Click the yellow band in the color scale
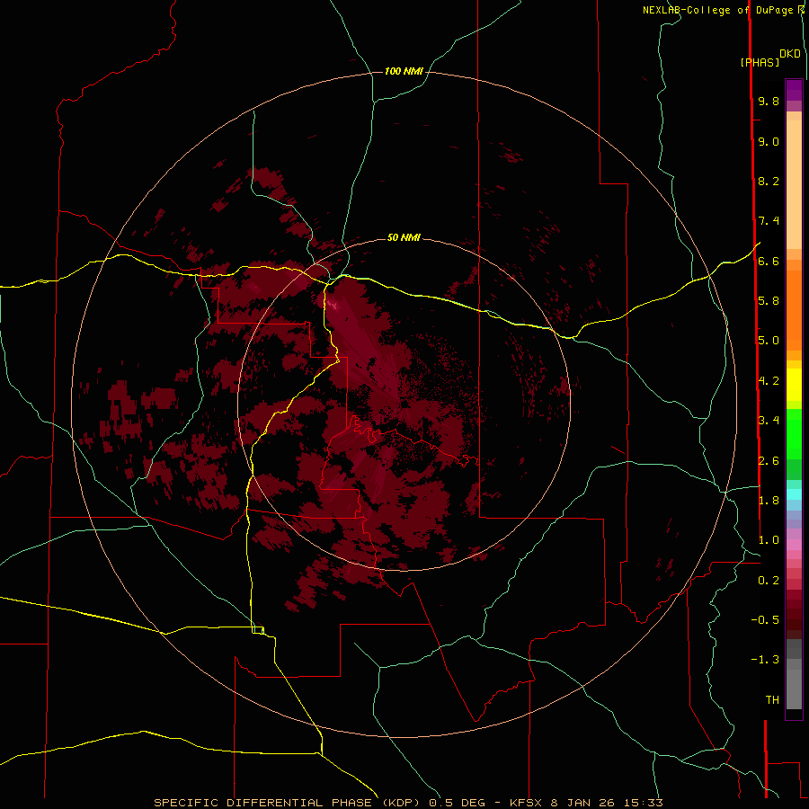 [794, 385]
